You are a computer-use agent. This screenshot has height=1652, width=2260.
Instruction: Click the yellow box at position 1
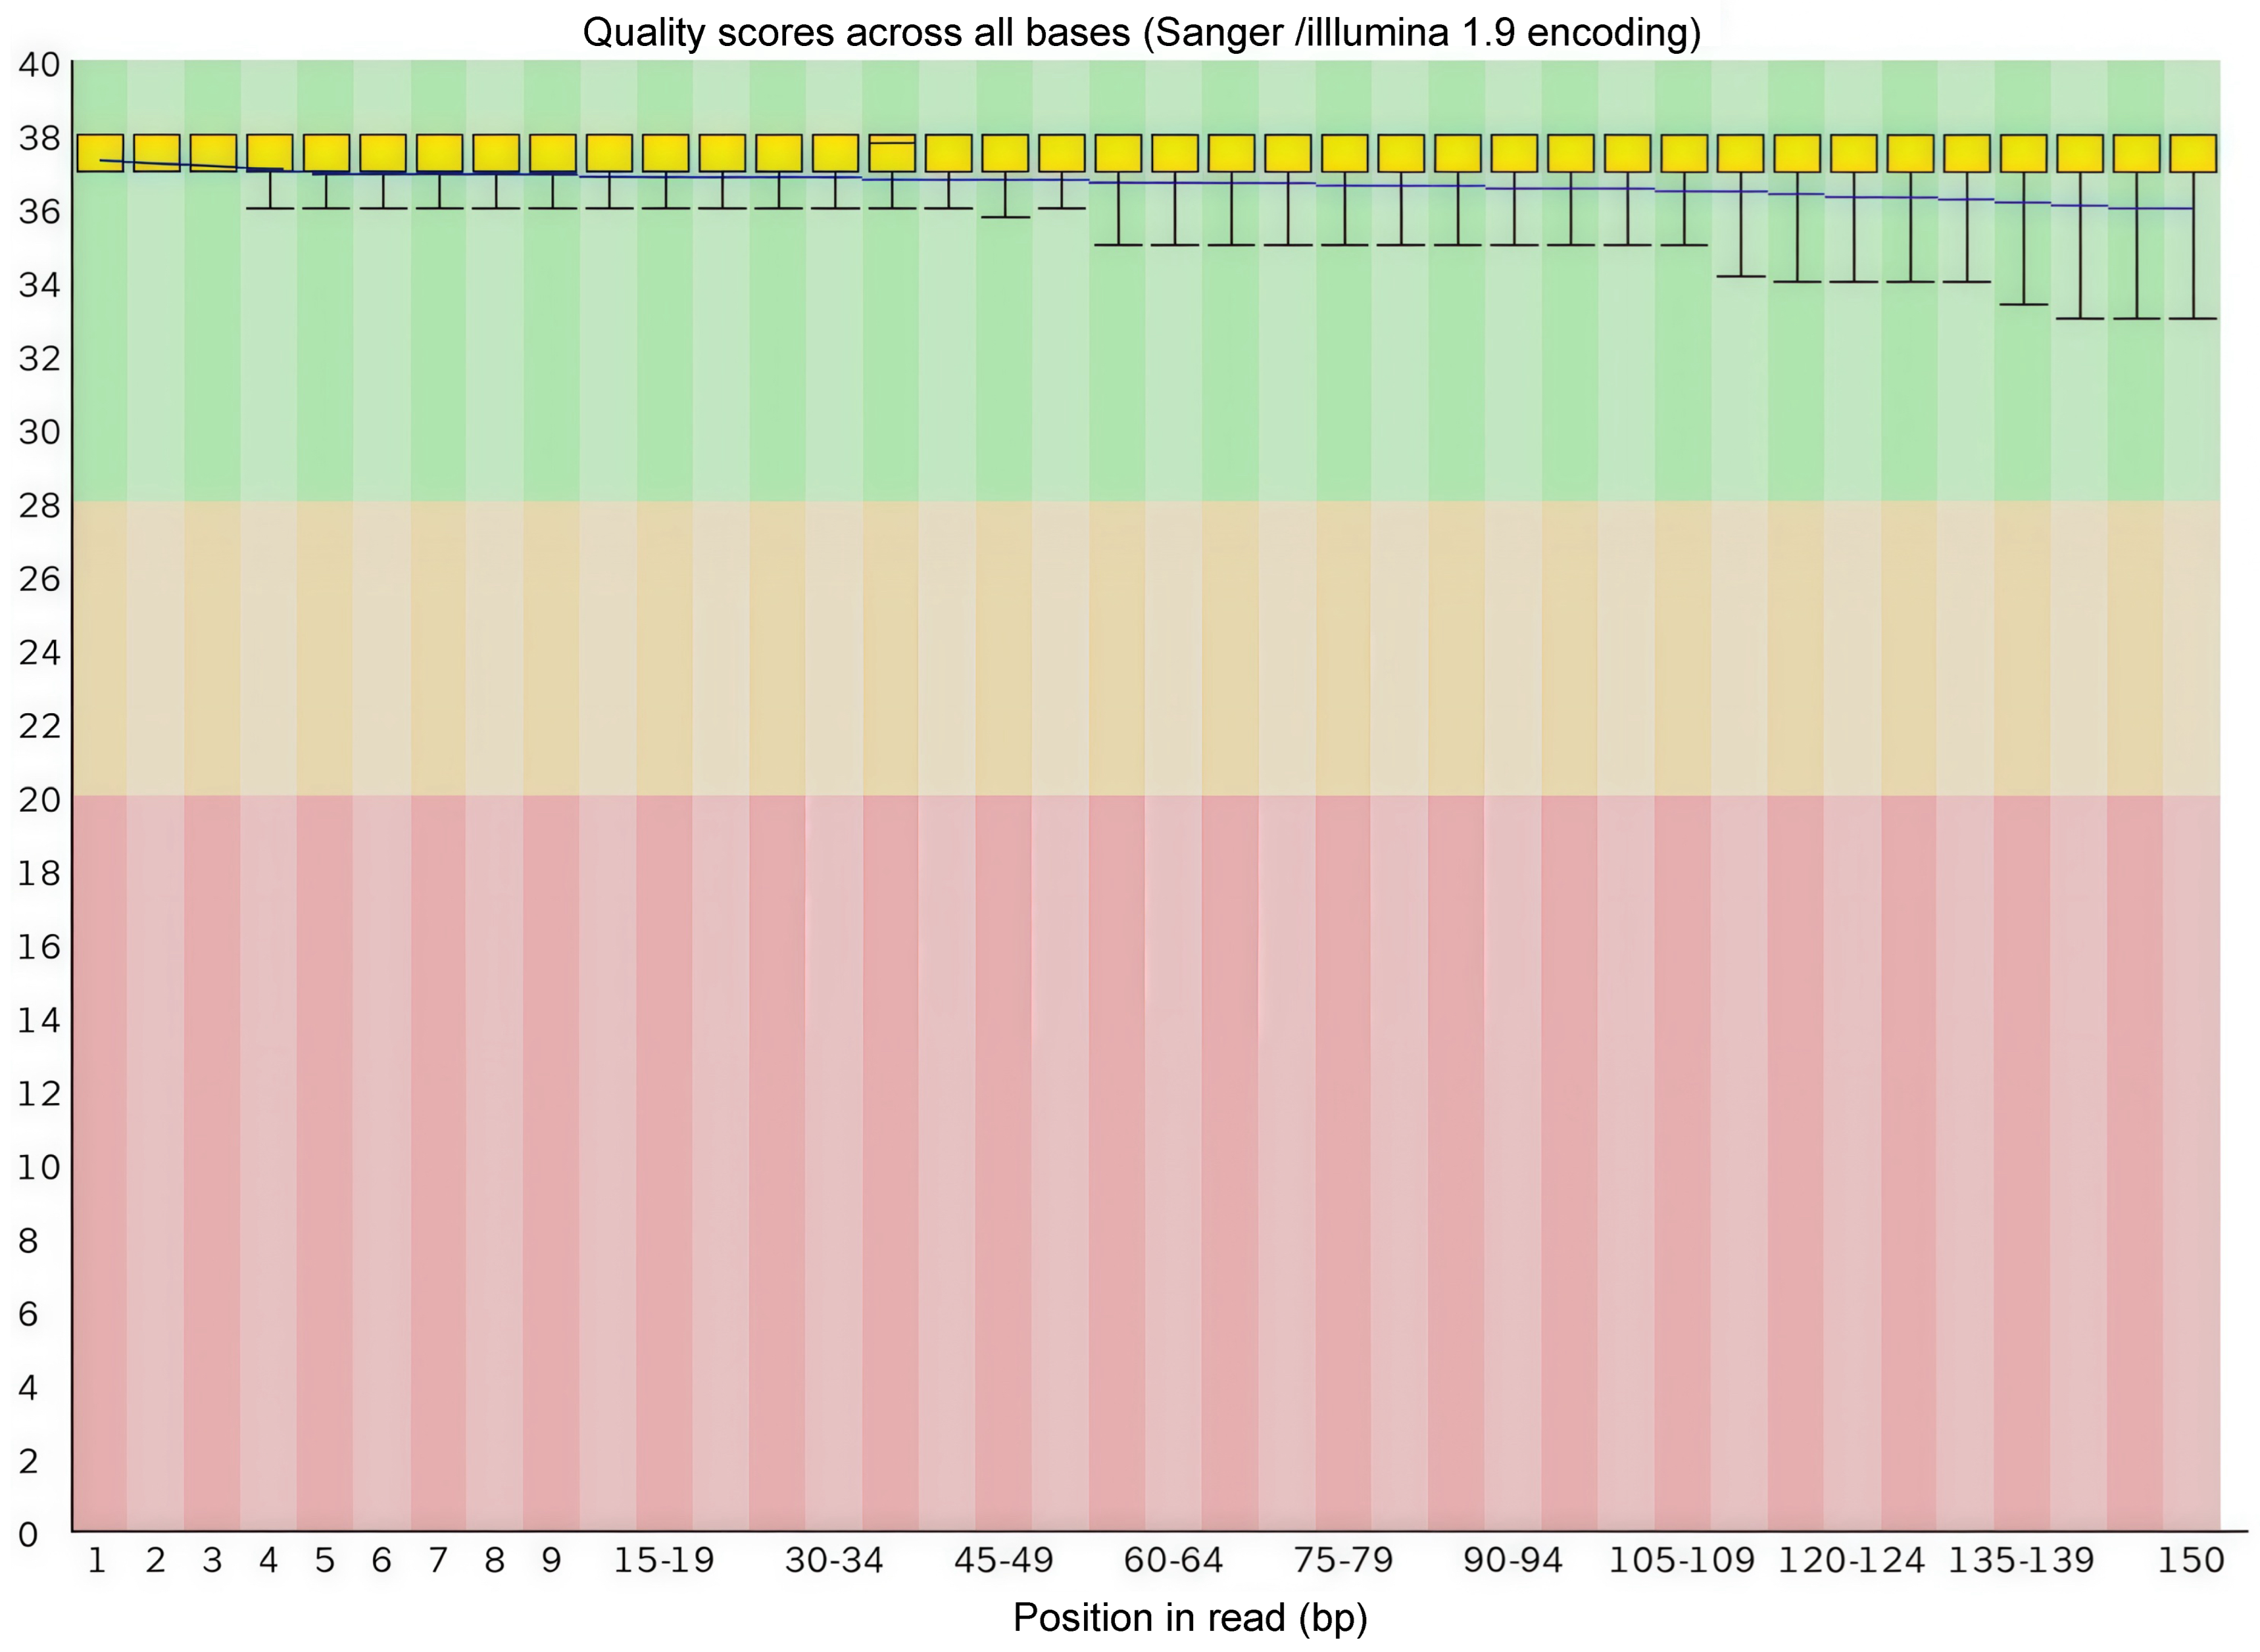[x=99, y=153]
